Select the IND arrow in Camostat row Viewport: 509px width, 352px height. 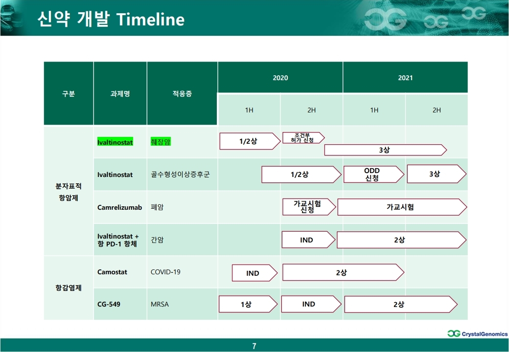[x=254, y=273]
